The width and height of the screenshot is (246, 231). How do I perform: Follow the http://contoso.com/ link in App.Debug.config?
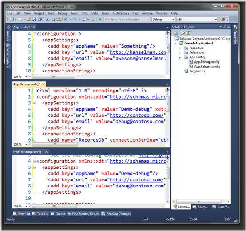coord(136,115)
